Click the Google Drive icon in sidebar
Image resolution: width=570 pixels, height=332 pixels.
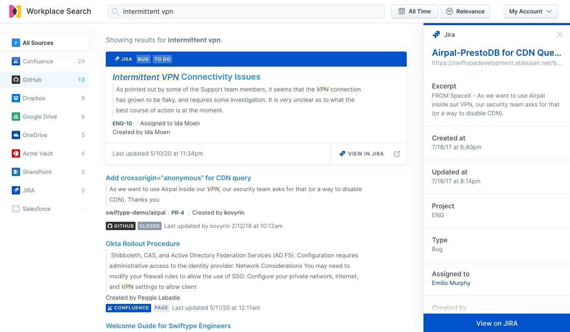point(16,117)
